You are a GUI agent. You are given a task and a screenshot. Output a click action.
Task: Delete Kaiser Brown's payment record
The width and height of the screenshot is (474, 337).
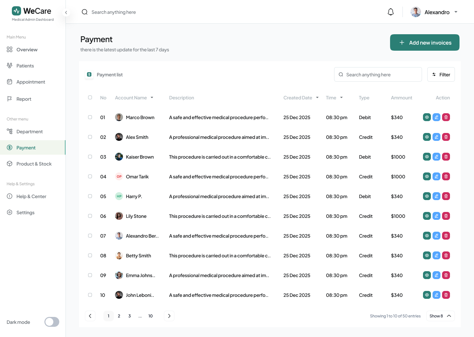[446, 157]
